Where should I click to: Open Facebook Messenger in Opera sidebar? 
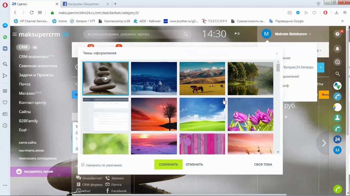pyautogui.click(x=5, y=26)
